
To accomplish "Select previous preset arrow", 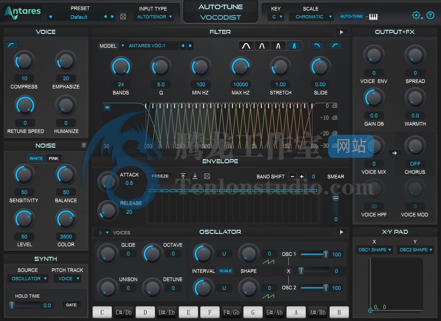I will [x=105, y=17].
